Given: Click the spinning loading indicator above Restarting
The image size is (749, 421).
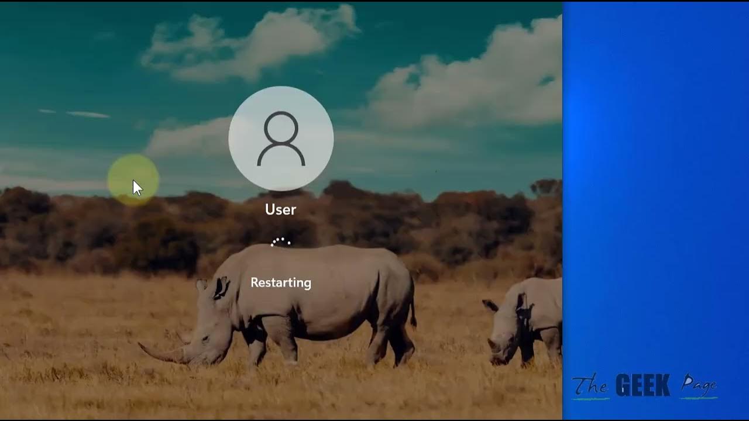Looking at the screenshot, I should (281, 243).
